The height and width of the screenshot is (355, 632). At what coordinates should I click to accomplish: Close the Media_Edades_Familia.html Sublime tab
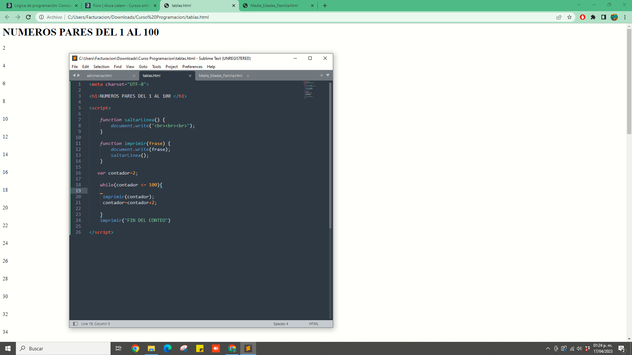pyautogui.click(x=248, y=76)
